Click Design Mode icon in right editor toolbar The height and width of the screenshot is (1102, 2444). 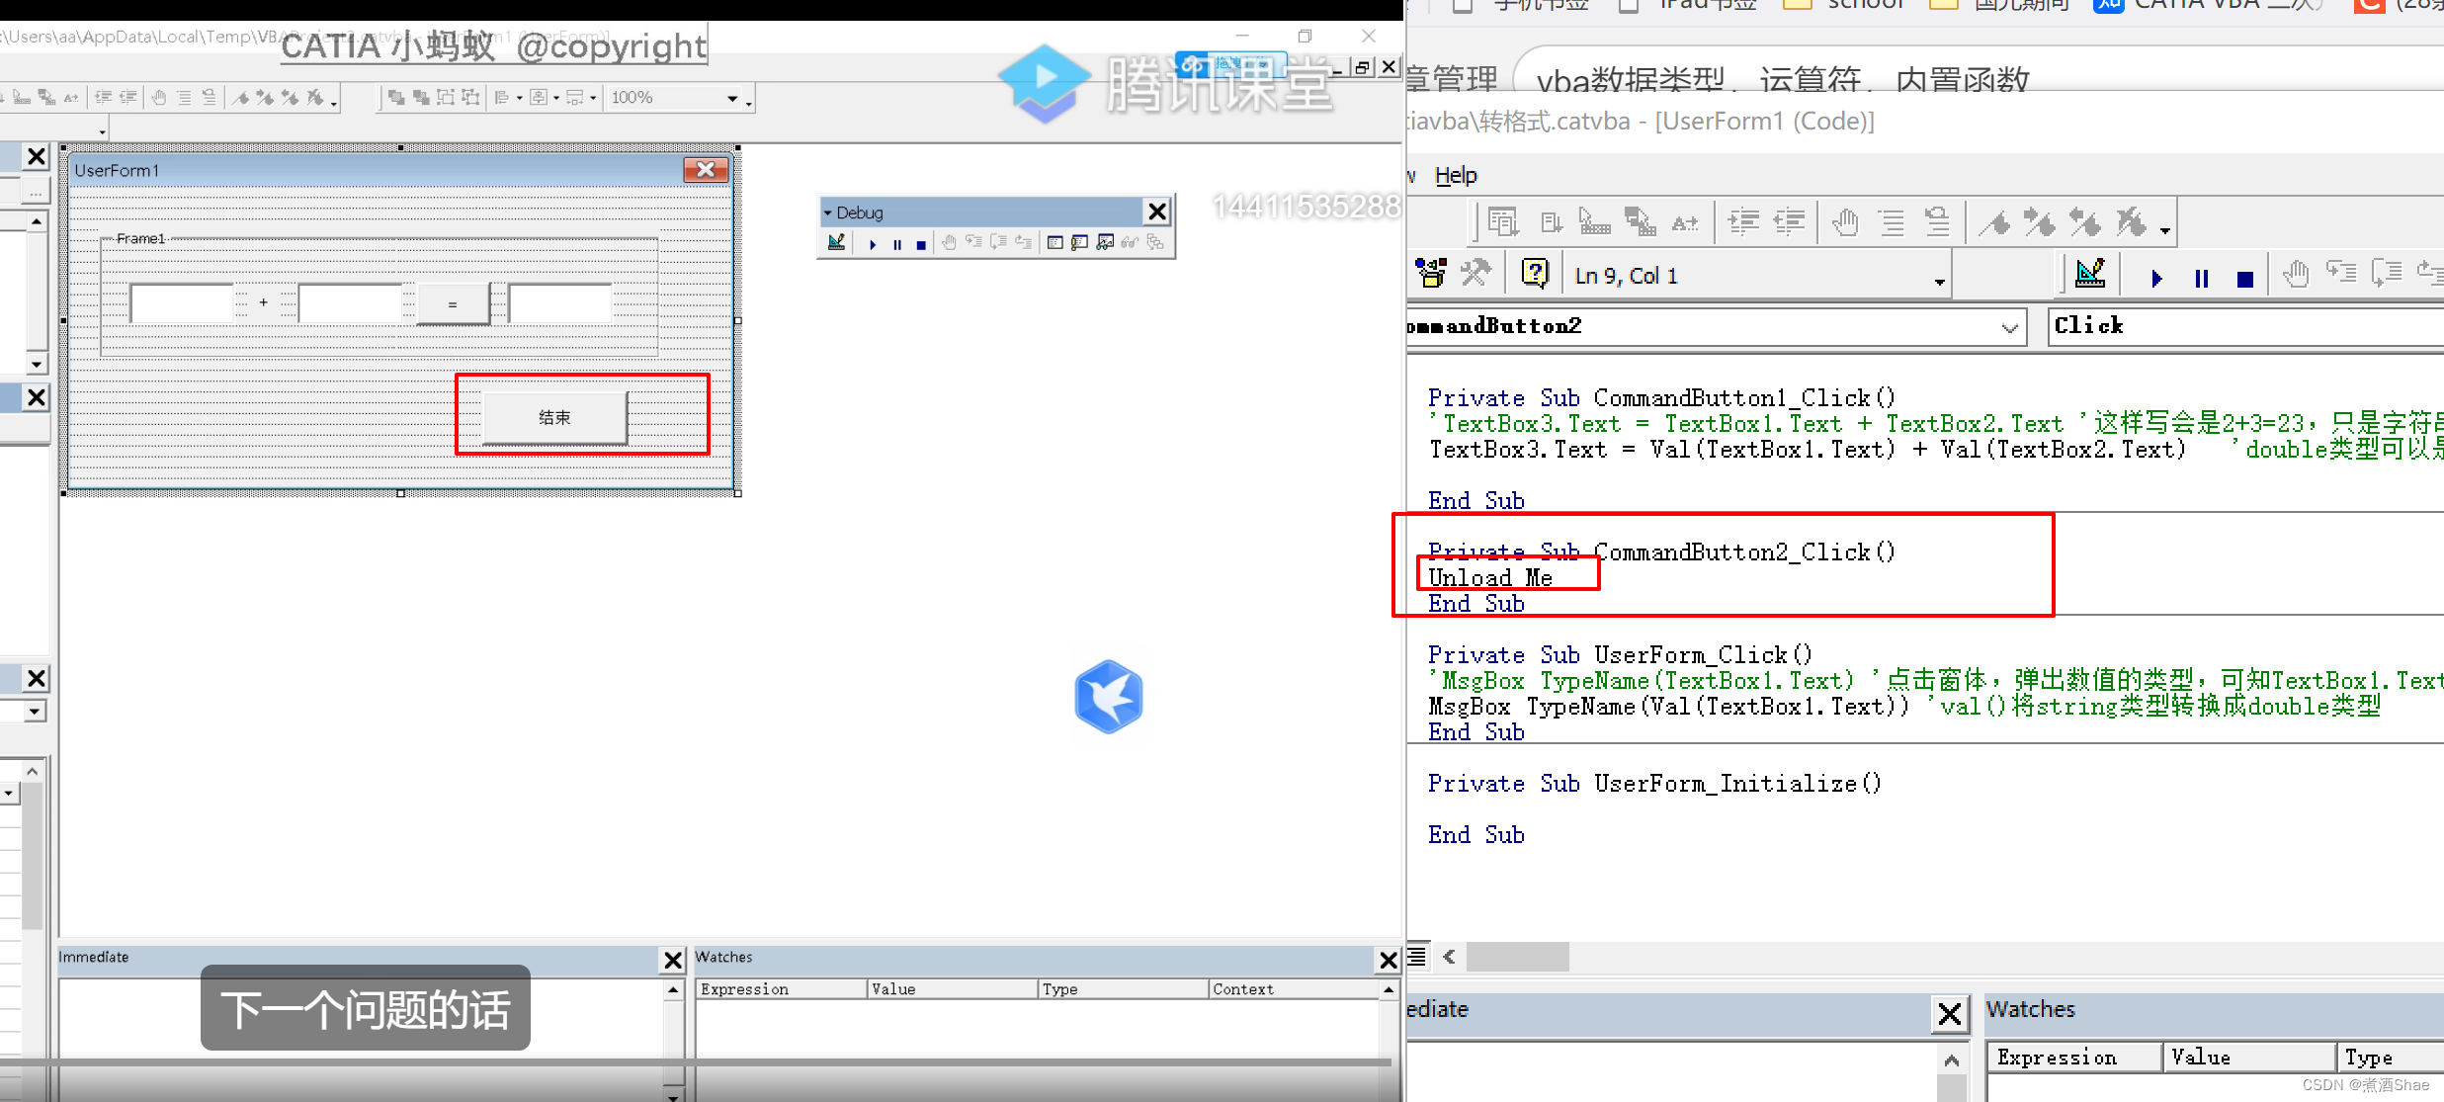[x=2090, y=275]
